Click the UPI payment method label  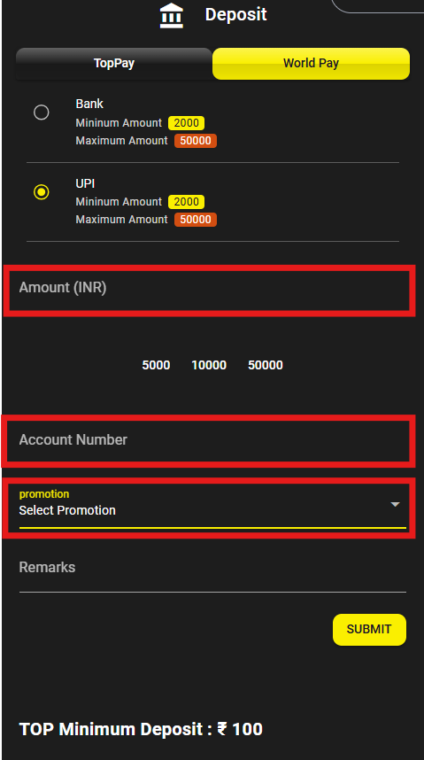[85, 183]
